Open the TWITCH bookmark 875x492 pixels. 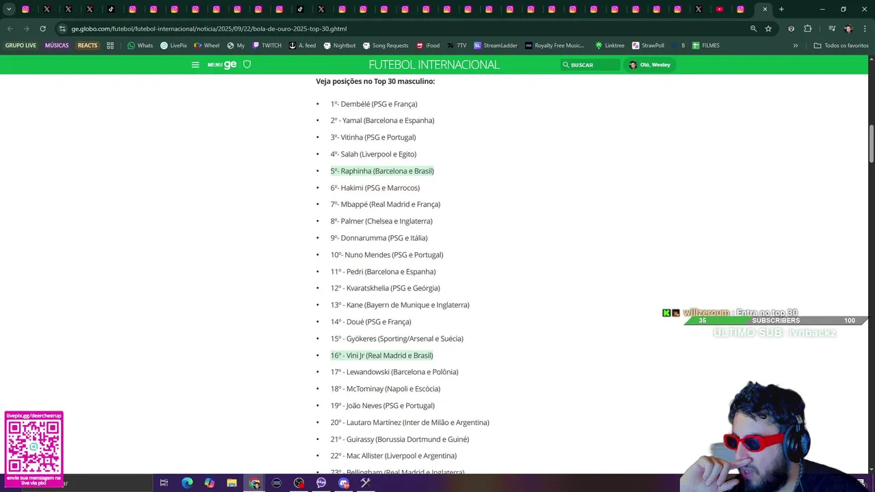[x=267, y=46]
